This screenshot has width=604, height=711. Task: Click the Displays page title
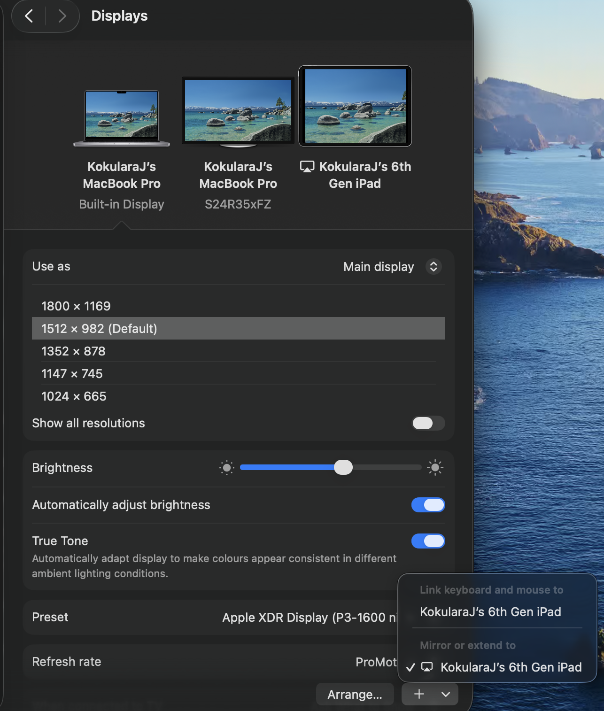point(119,16)
